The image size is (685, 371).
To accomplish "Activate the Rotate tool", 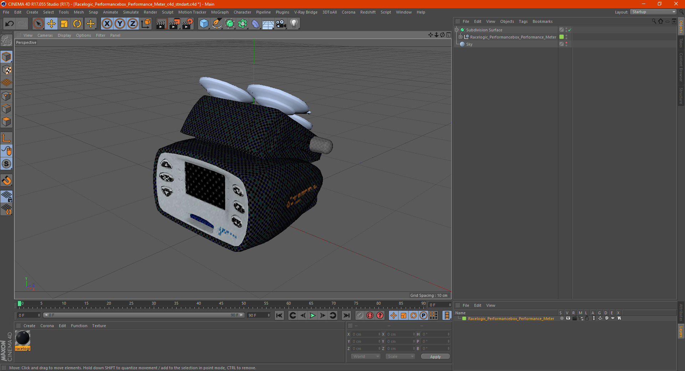I will (x=77, y=24).
